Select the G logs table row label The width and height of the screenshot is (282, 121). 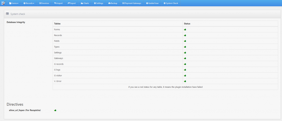[57, 70]
